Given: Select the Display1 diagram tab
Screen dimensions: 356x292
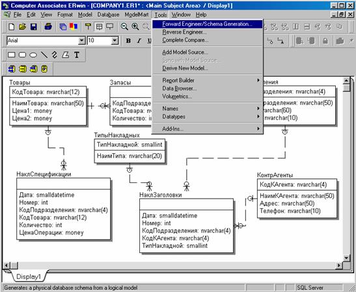Looking at the screenshot, I should (x=29, y=276).
